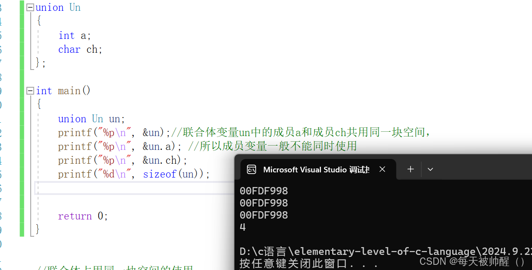Click the console icon on the terminal tab
The height and width of the screenshot is (270, 532).
pyautogui.click(x=251, y=169)
